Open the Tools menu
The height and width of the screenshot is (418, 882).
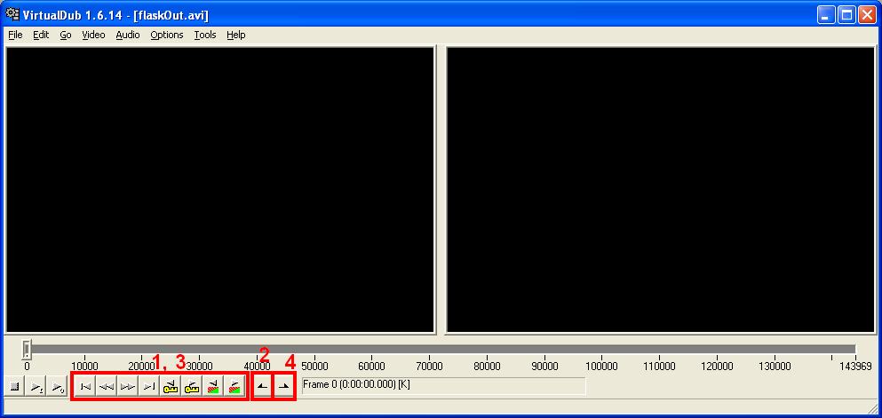pos(205,35)
